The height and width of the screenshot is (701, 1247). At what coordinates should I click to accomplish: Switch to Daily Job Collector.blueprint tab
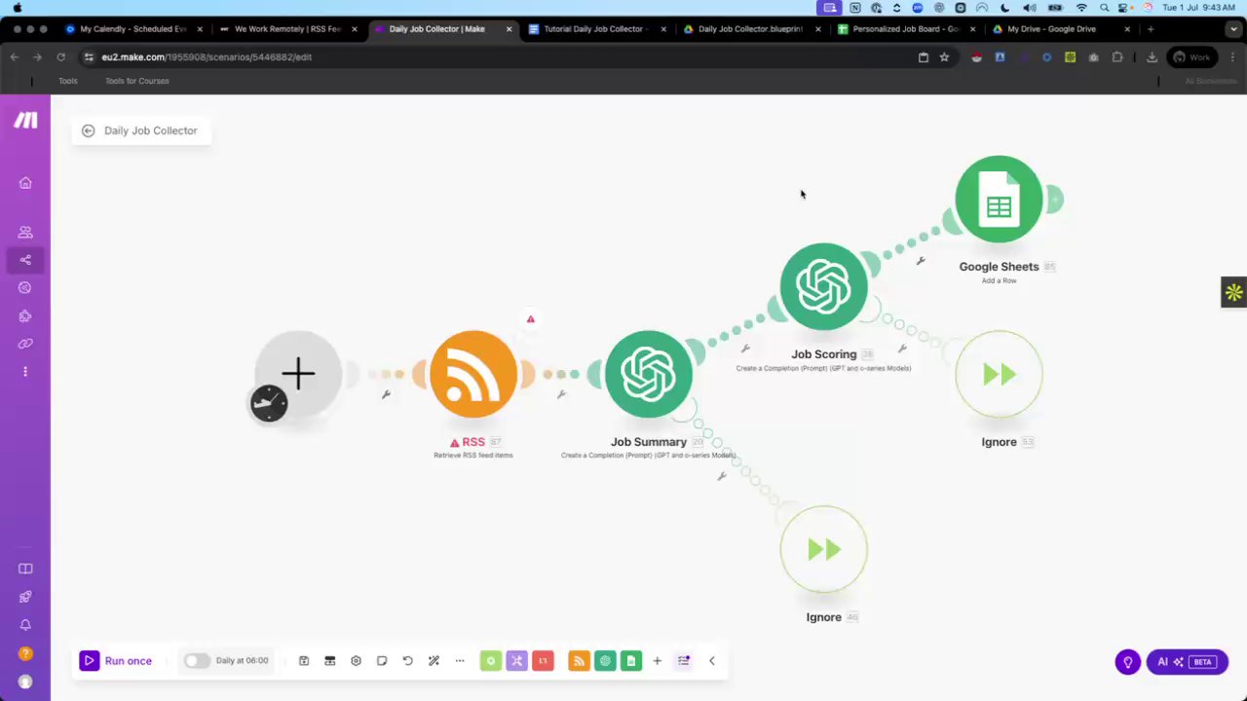(750, 29)
